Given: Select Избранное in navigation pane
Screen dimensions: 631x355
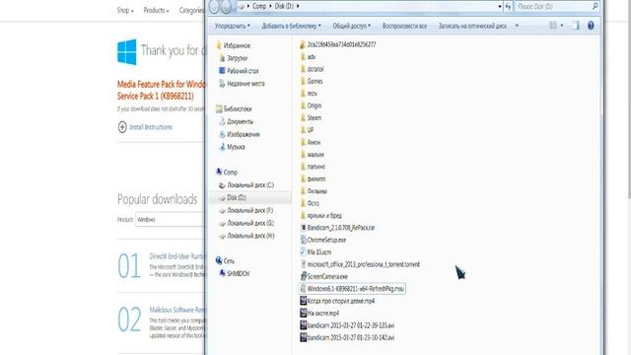Looking at the screenshot, I should click(x=237, y=45).
